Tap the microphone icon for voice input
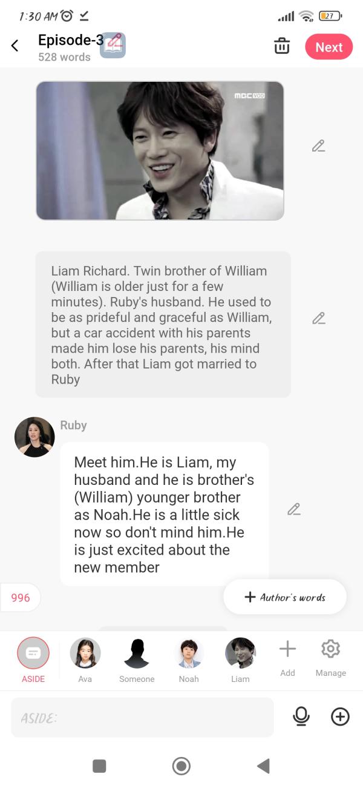 (301, 716)
